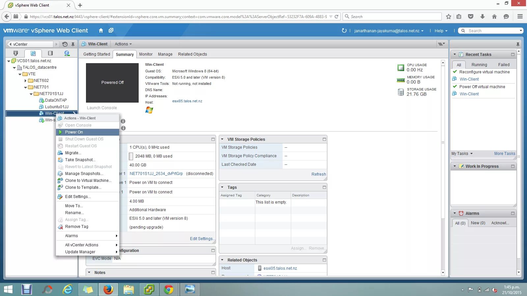Open NET701S1JJ_2634_dvPrtGrp network link

[156, 174]
